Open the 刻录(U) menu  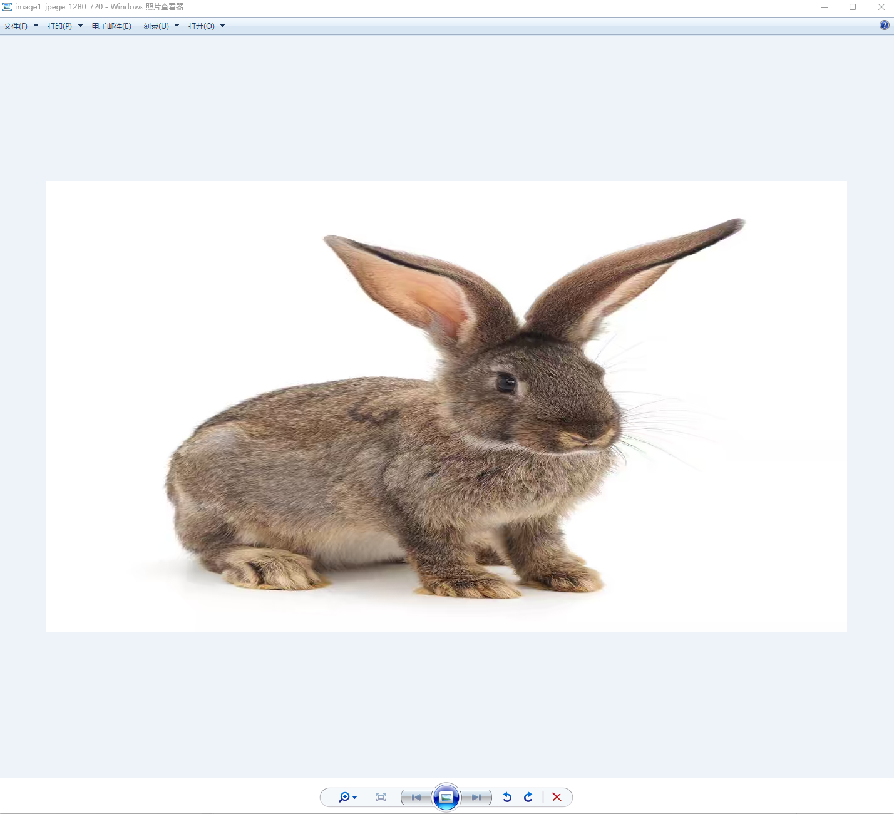(x=156, y=26)
